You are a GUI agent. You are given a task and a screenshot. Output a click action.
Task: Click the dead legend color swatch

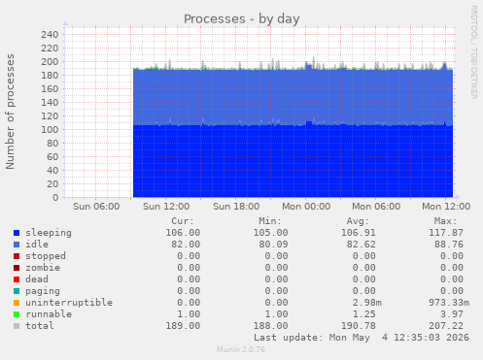click(x=17, y=279)
